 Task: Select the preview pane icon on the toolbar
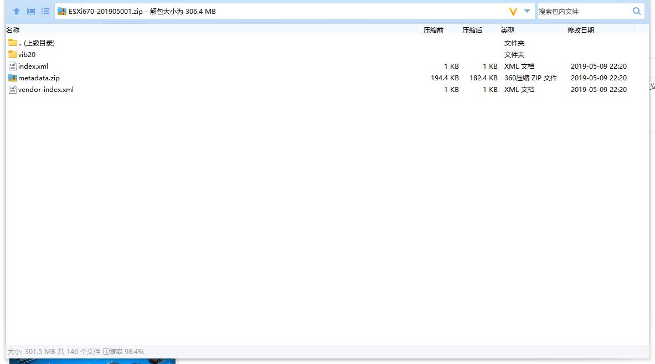[x=30, y=11]
